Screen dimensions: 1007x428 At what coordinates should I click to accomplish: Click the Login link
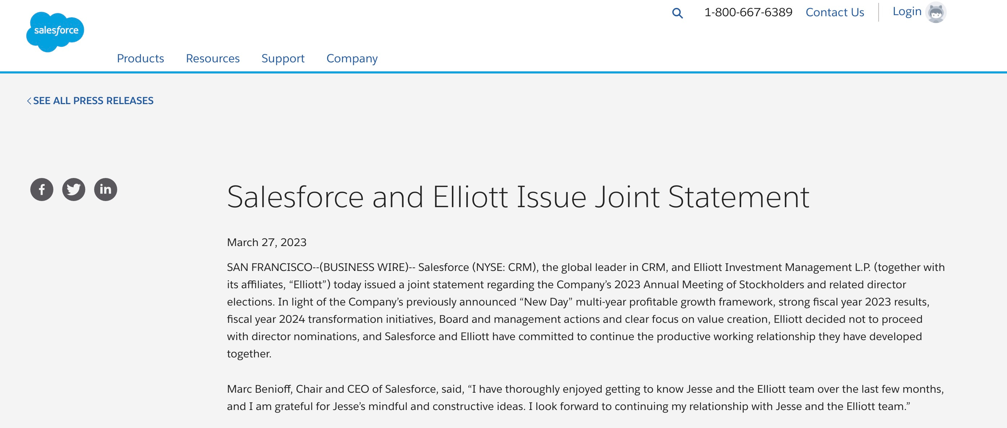click(x=907, y=12)
